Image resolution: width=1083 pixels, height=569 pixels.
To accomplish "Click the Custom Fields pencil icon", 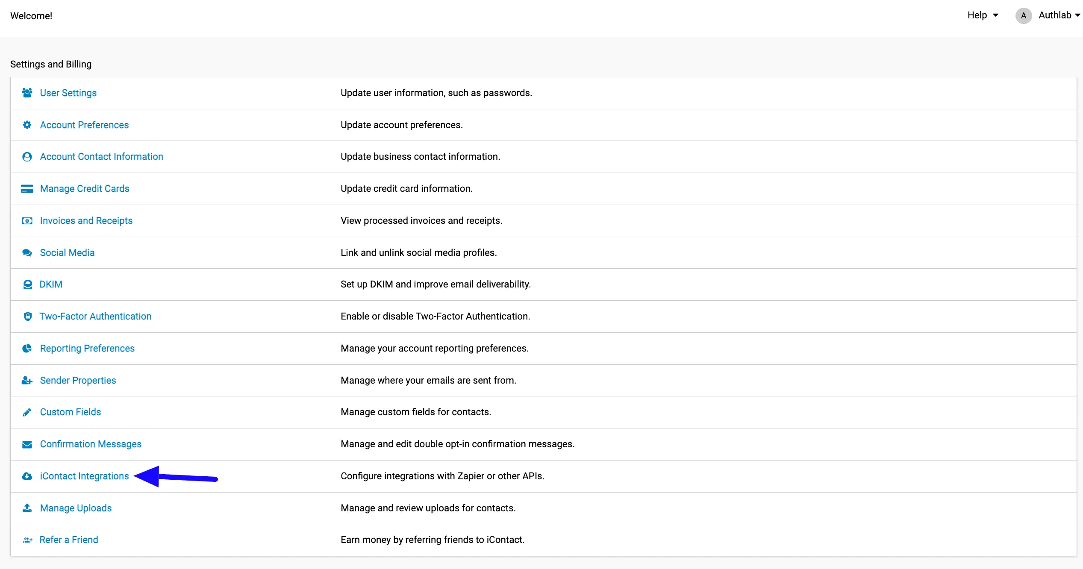I will (x=27, y=412).
